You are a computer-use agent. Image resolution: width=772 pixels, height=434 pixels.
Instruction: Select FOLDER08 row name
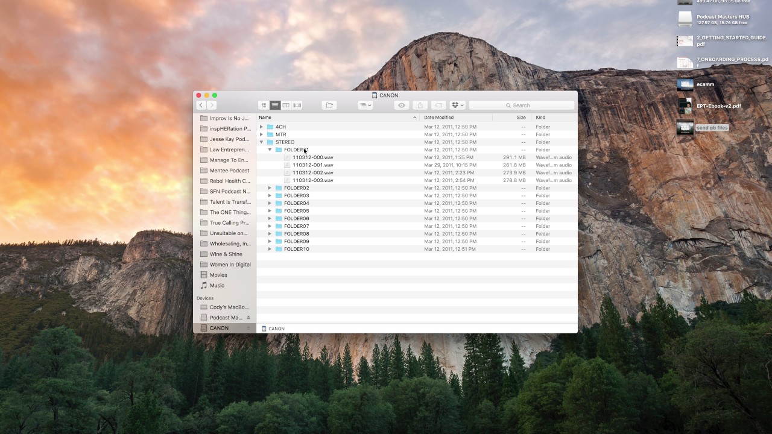297,234
